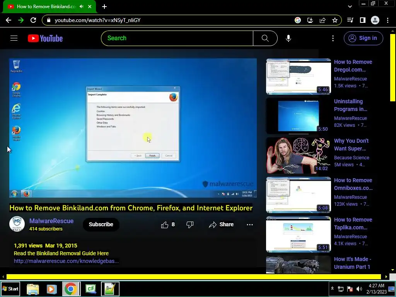Screen dimensions: 396x297
Task: Click the 1,391 views text
Action: pos(28,246)
